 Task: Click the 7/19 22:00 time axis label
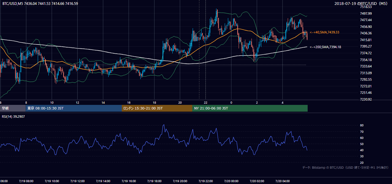point(205,181)
